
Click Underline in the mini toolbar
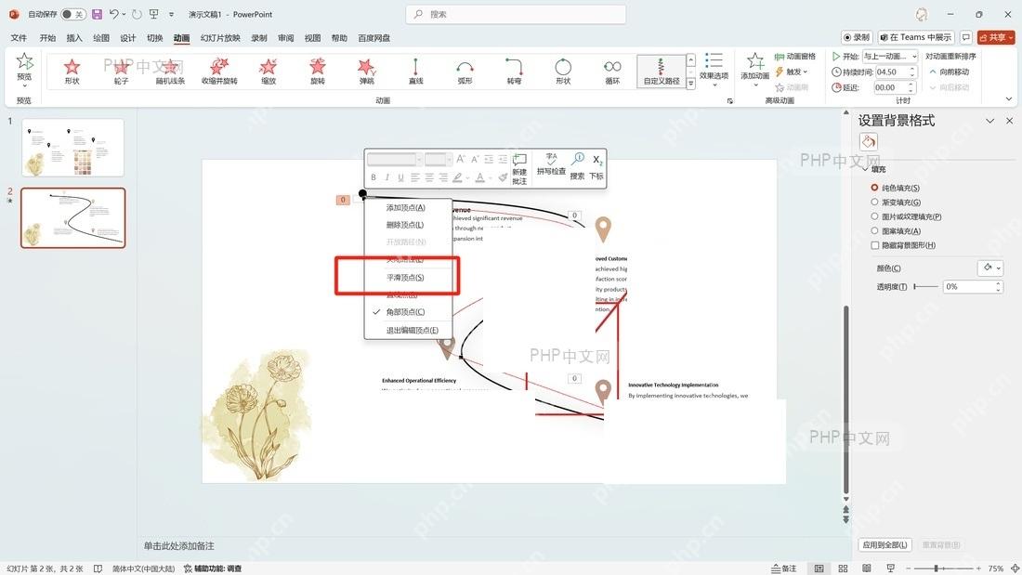click(x=400, y=177)
